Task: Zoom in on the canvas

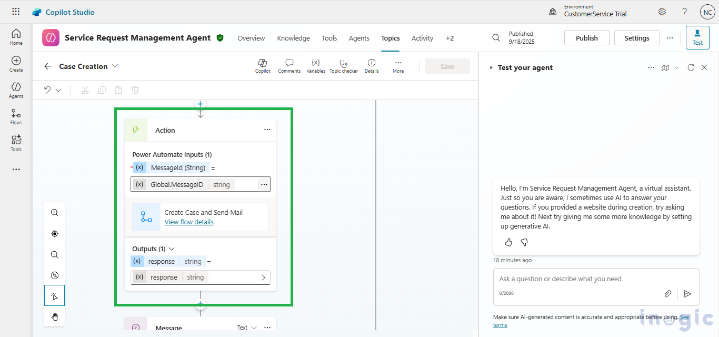Action: 55,213
